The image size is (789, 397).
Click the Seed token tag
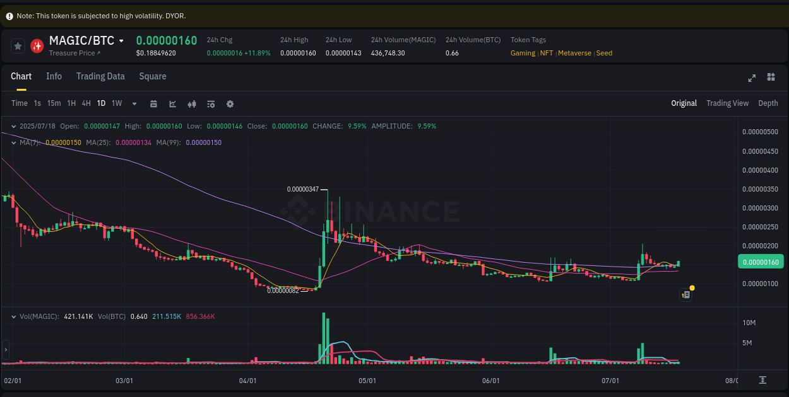pyautogui.click(x=604, y=53)
